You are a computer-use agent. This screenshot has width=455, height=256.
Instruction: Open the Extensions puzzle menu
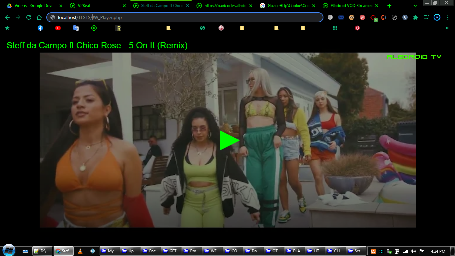[x=416, y=17]
